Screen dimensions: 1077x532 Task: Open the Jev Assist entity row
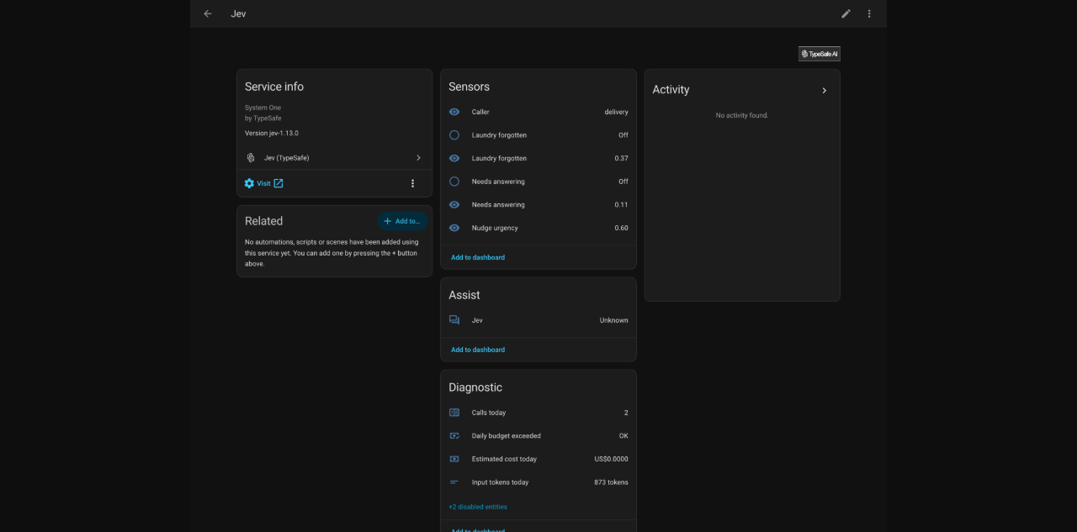(538, 320)
